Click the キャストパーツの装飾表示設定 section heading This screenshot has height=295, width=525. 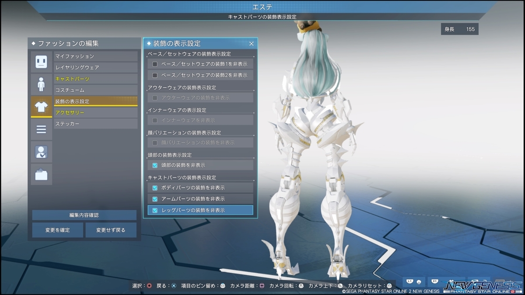182,177
